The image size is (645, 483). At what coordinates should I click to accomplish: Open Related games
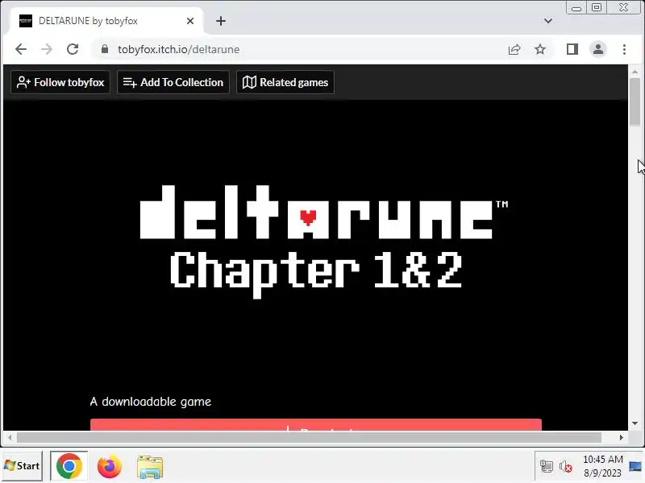coord(285,82)
